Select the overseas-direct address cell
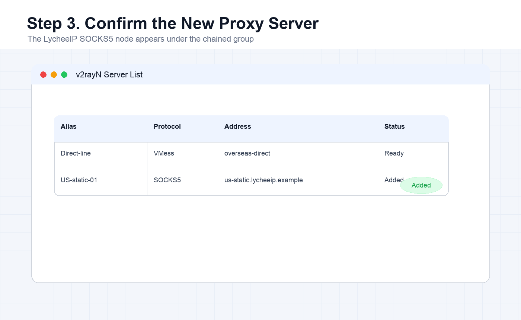The height and width of the screenshot is (320, 521). 298,156
